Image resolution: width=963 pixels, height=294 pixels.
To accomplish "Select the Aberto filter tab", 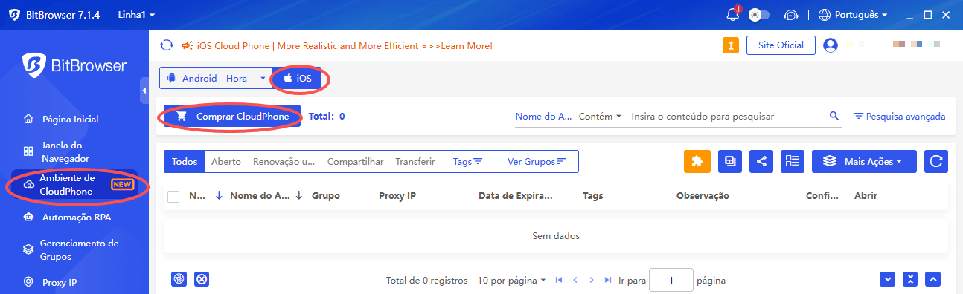I will click(x=226, y=161).
